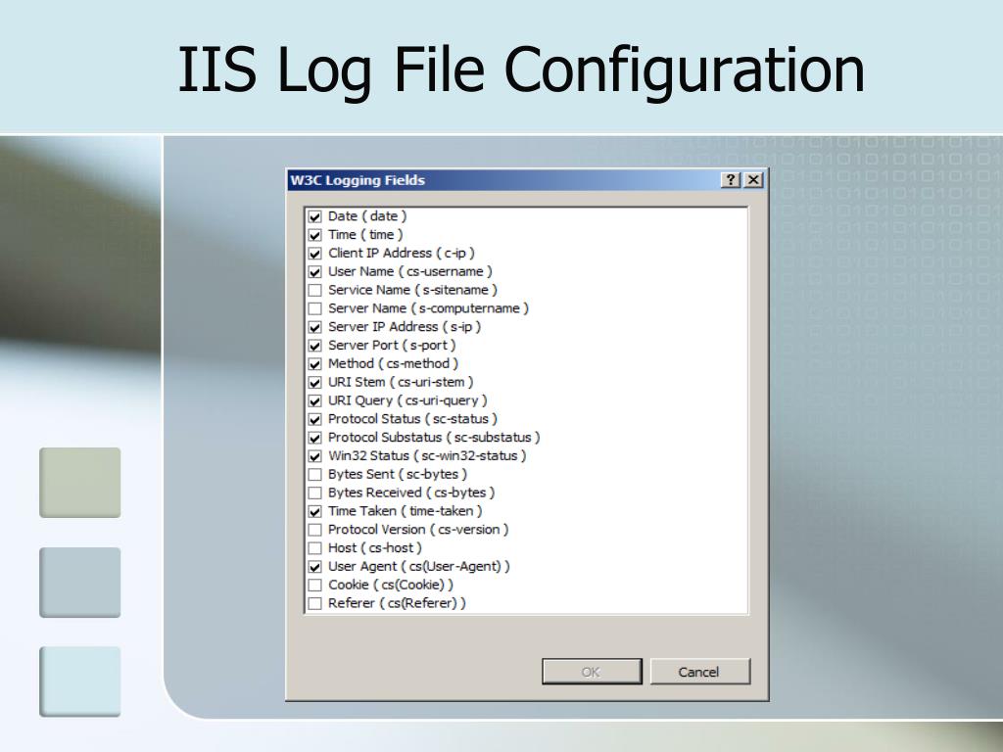Enable Protocol Version ( cs-version ) checkbox
Screen dimensions: 1003x752
click(x=314, y=530)
